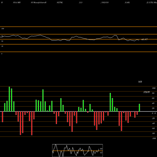Click the RSI axis label '50'
Screen dimensions: 157x157
click(2, 41)
